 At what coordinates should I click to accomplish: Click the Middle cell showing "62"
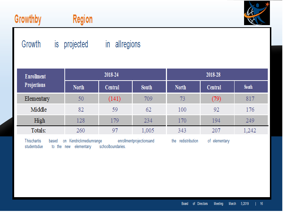(149, 110)
